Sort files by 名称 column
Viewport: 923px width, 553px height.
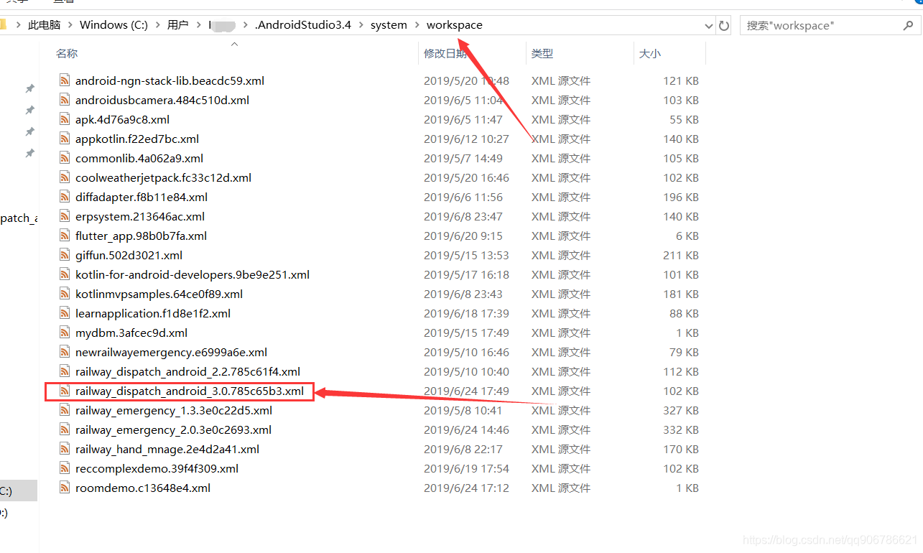[67, 53]
